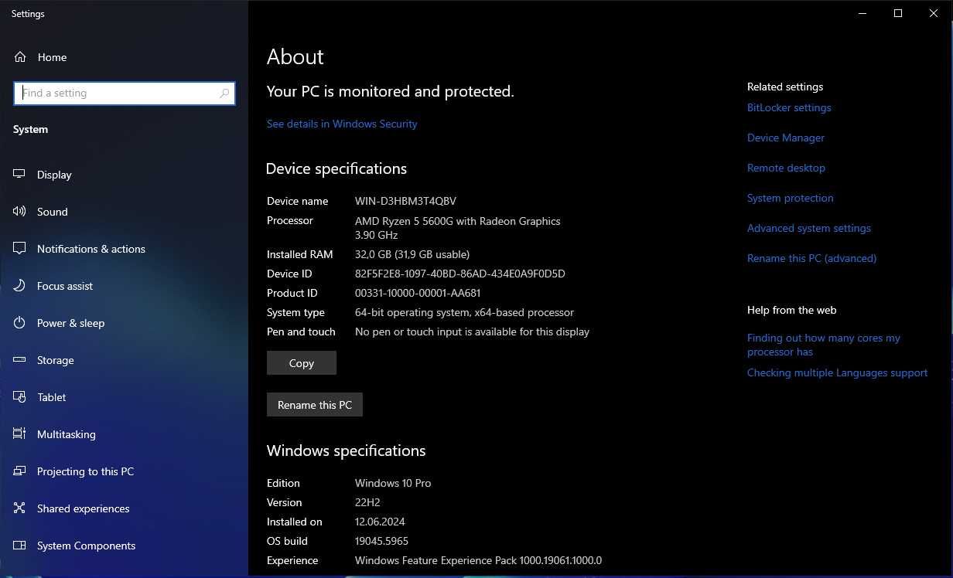Open Device Manager link
Viewport: 953px width, 578px height.
[x=786, y=138]
